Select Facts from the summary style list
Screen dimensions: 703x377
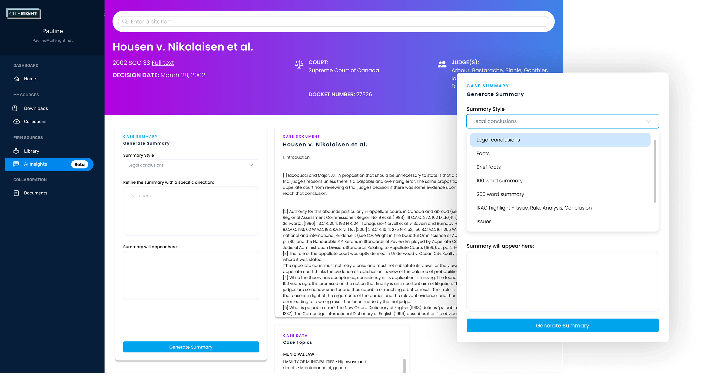pyautogui.click(x=483, y=153)
